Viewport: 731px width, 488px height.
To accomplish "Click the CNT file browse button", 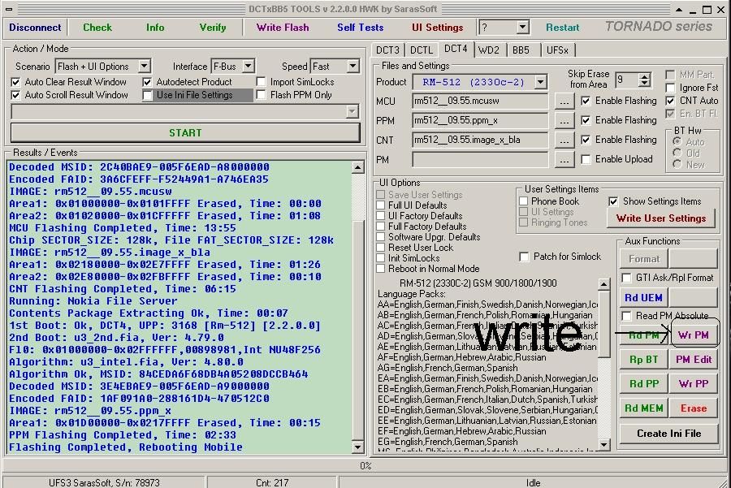I will click(564, 140).
